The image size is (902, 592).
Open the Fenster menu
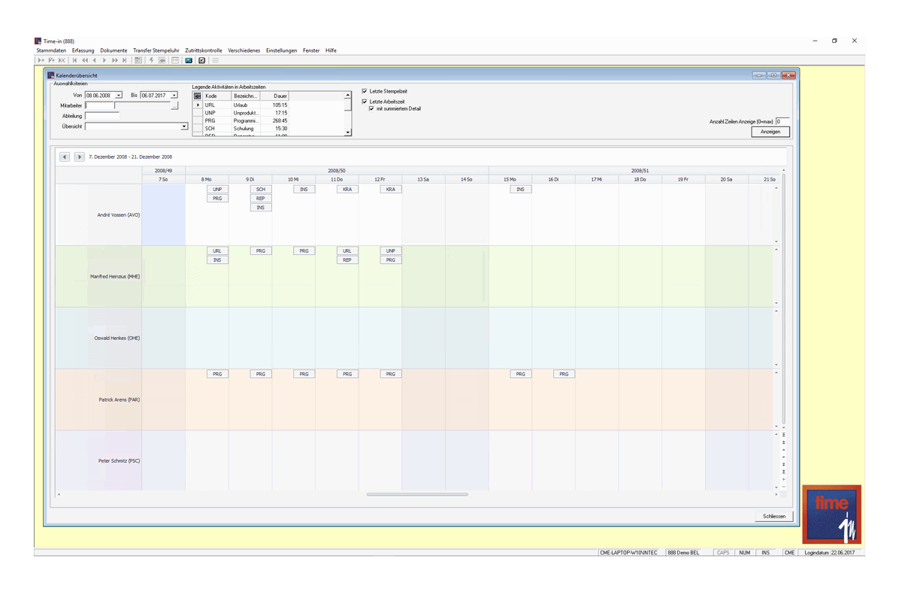[x=311, y=50]
